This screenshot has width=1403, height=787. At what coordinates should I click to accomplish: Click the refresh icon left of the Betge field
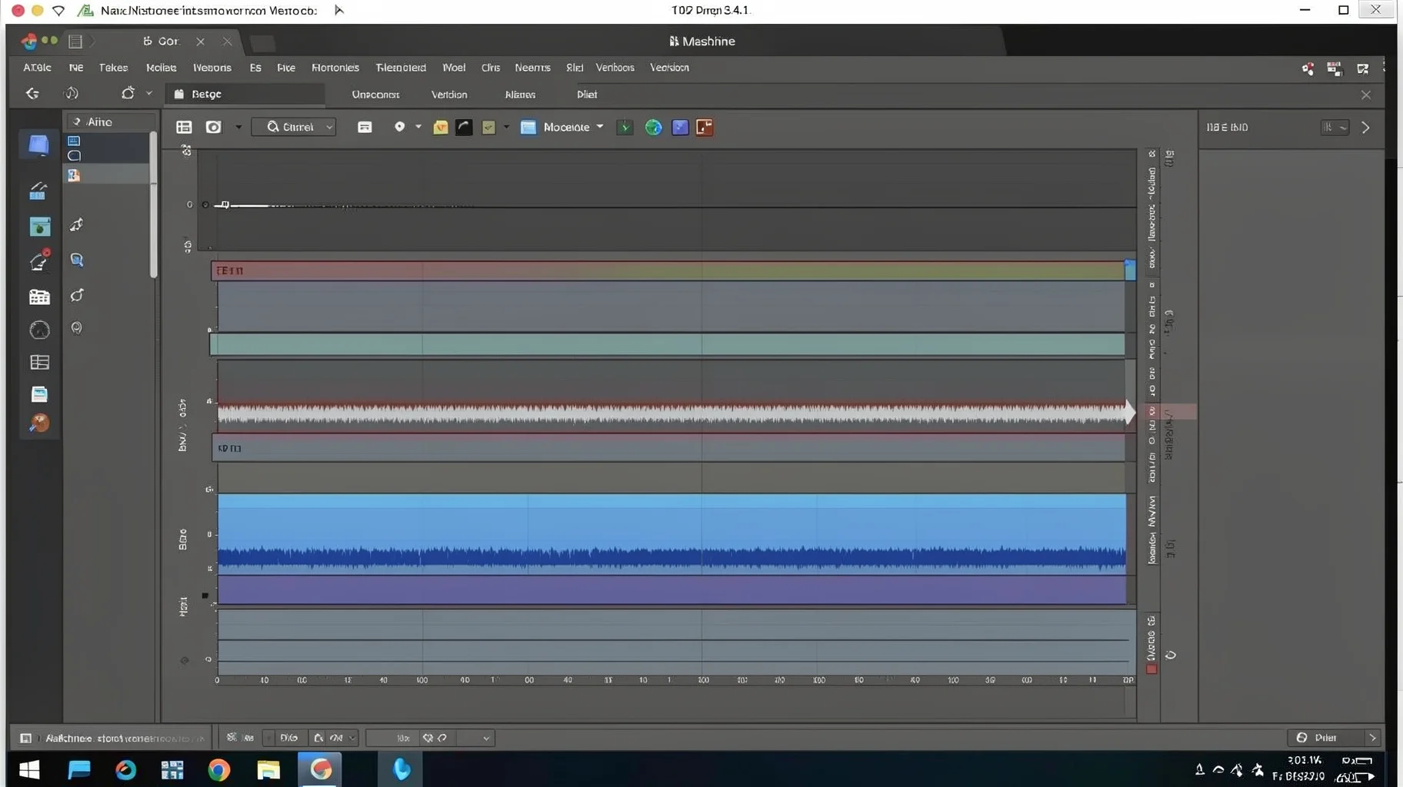(x=128, y=93)
